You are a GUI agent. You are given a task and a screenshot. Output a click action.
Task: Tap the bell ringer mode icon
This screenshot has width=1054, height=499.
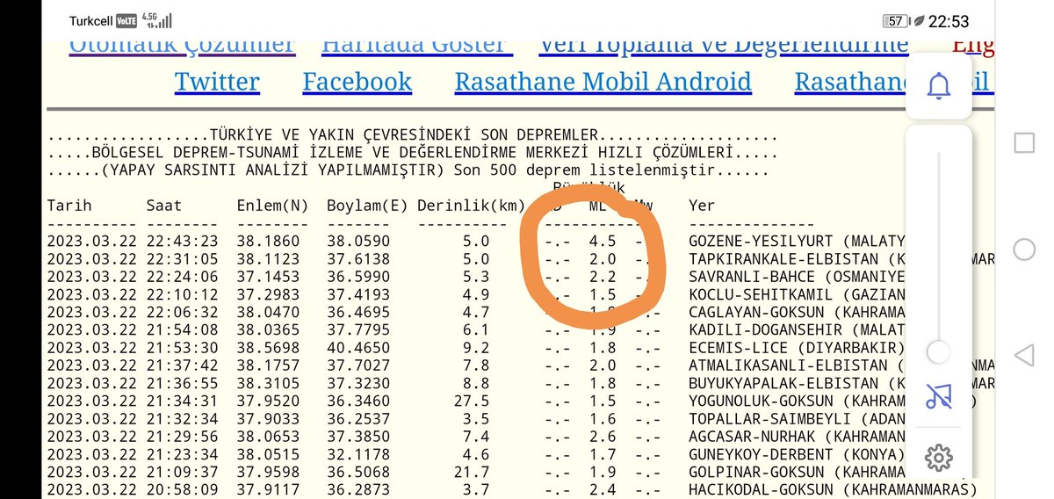click(x=939, y=84)
